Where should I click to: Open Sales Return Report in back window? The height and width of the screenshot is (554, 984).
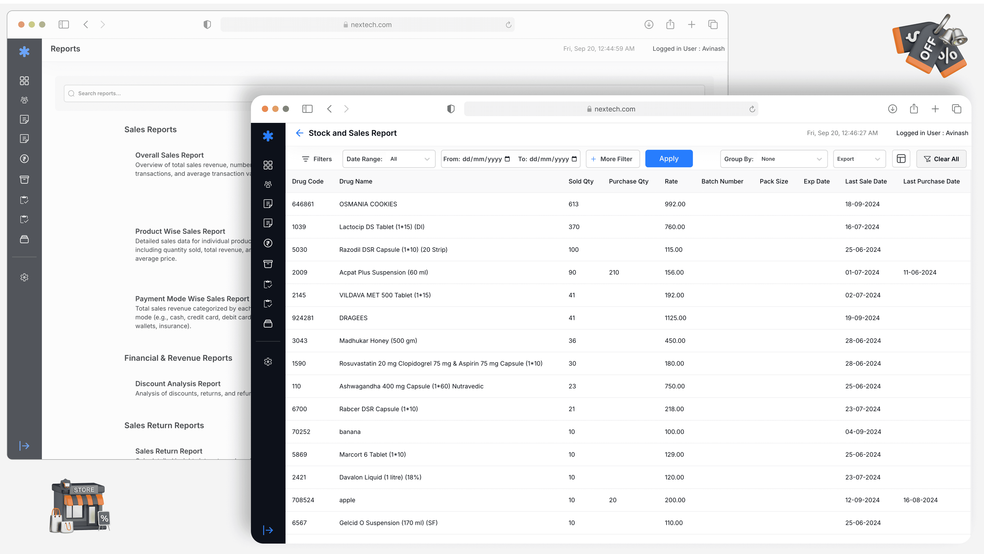point(168,451)
